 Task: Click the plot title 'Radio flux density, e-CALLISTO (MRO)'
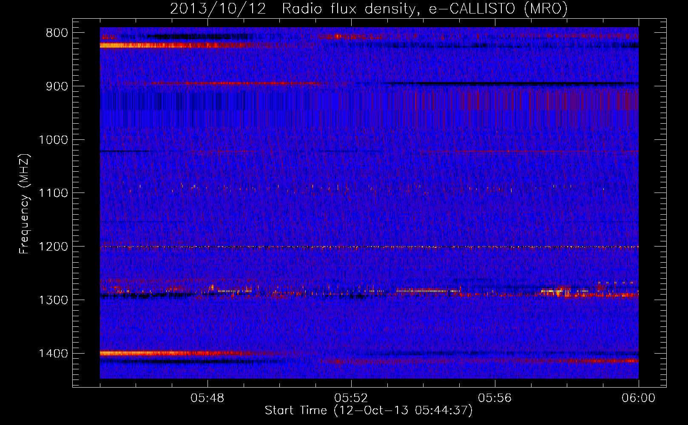425,8
